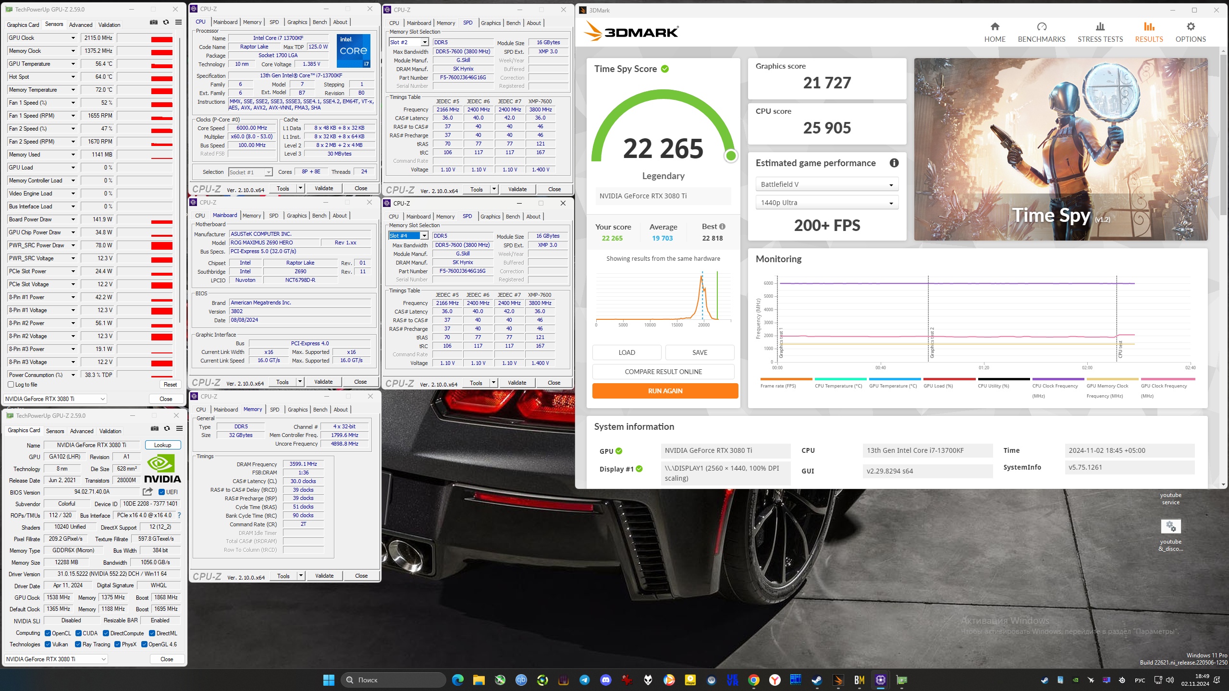Take screenshot with GPU-Z Sensors camera icon
1229x691 pixels.
tap(153, 23)
